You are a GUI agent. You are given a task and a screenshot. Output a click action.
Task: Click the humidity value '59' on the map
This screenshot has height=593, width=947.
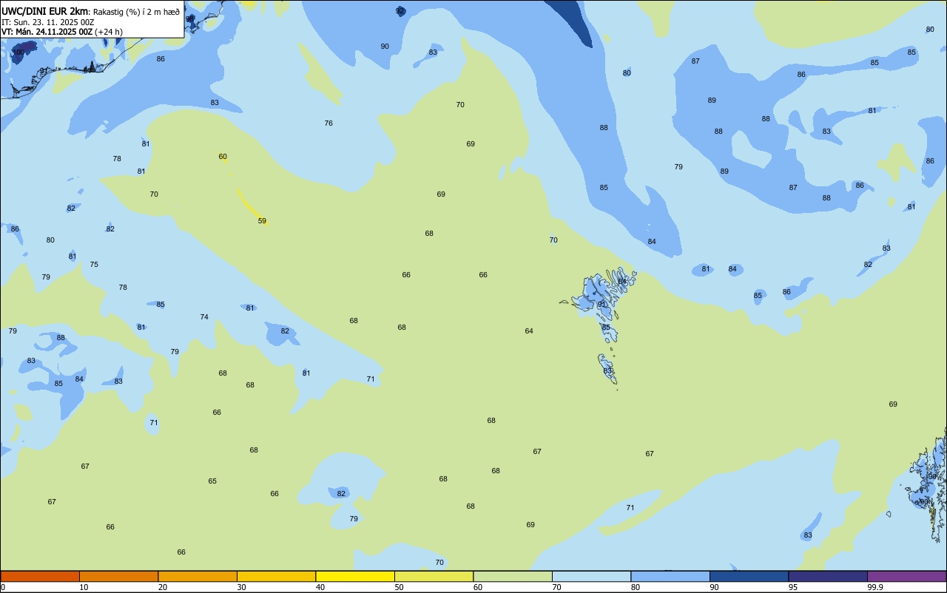click(x=262, y=221)
